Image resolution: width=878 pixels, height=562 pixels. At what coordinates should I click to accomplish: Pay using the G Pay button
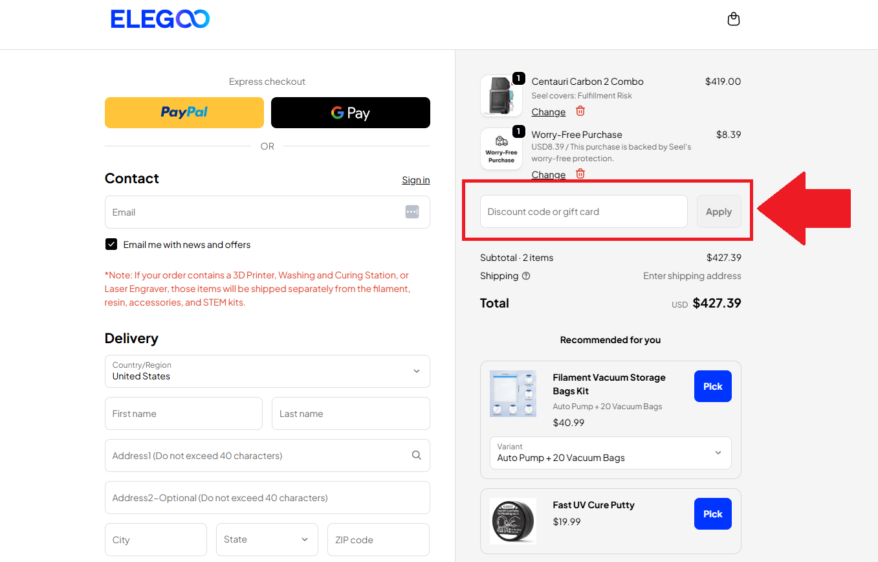350,112
